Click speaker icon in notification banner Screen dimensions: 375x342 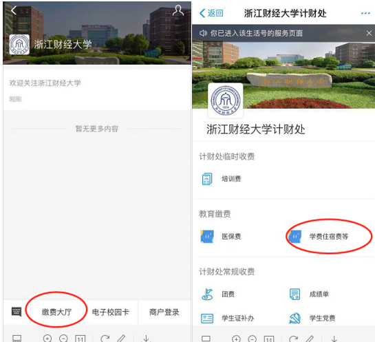coord(203,33)
